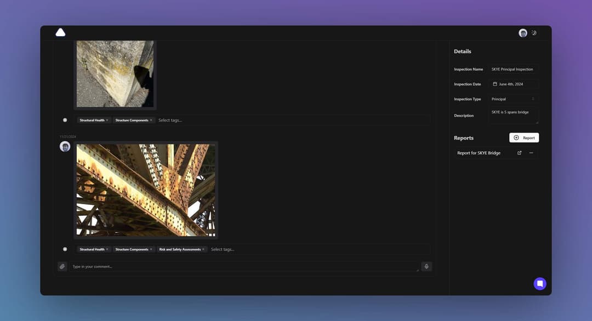Open the rusty steel bridge photo
This screenshot has height=321, width=592.
(x=145, y=190)
